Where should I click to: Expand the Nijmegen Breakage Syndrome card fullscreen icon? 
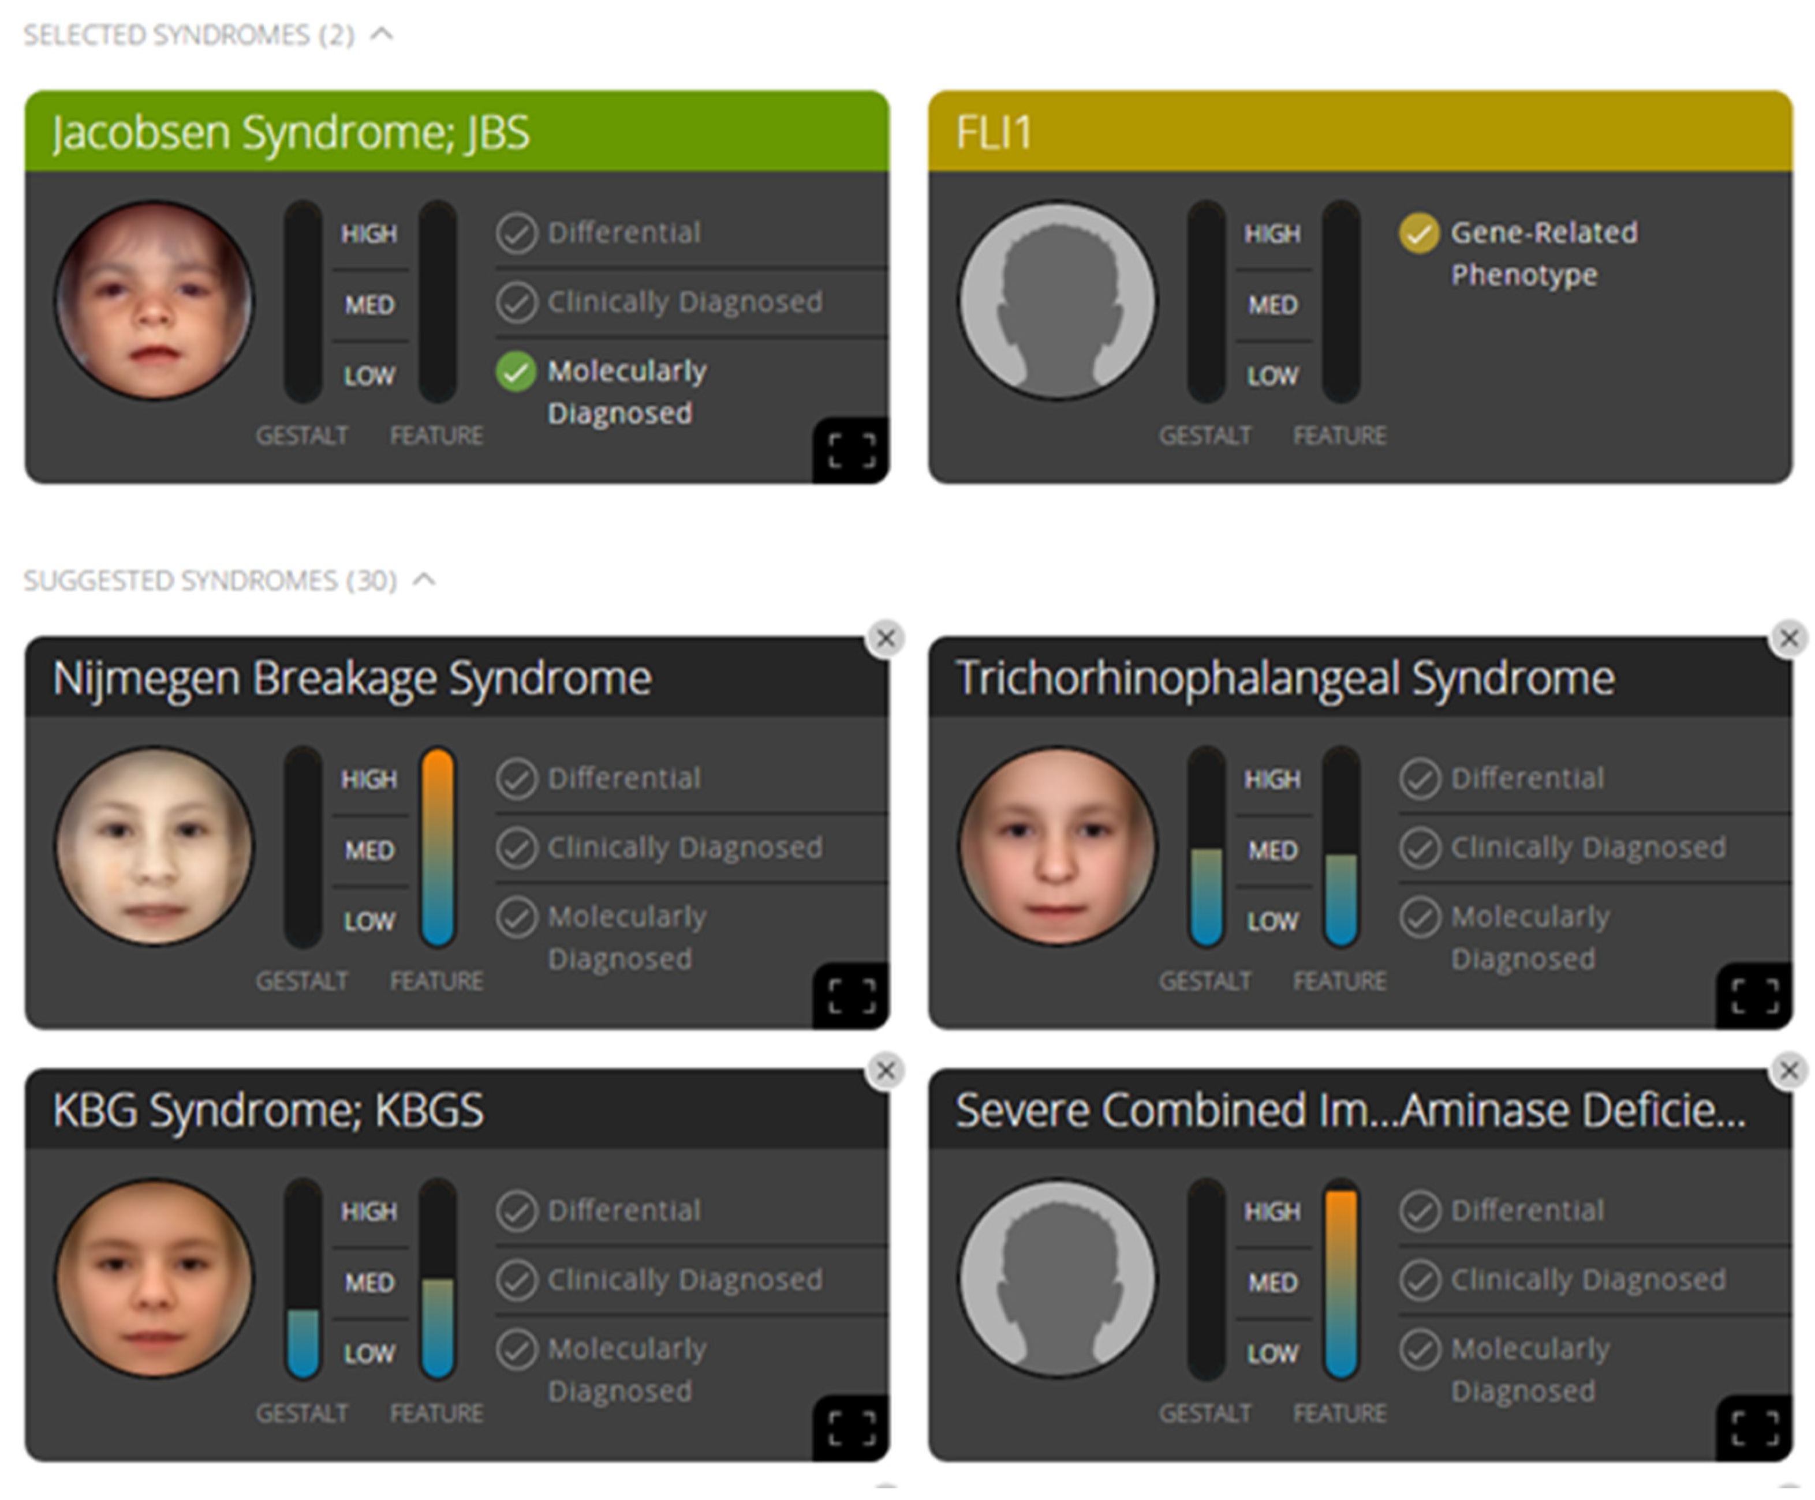(x=852, y=996)
